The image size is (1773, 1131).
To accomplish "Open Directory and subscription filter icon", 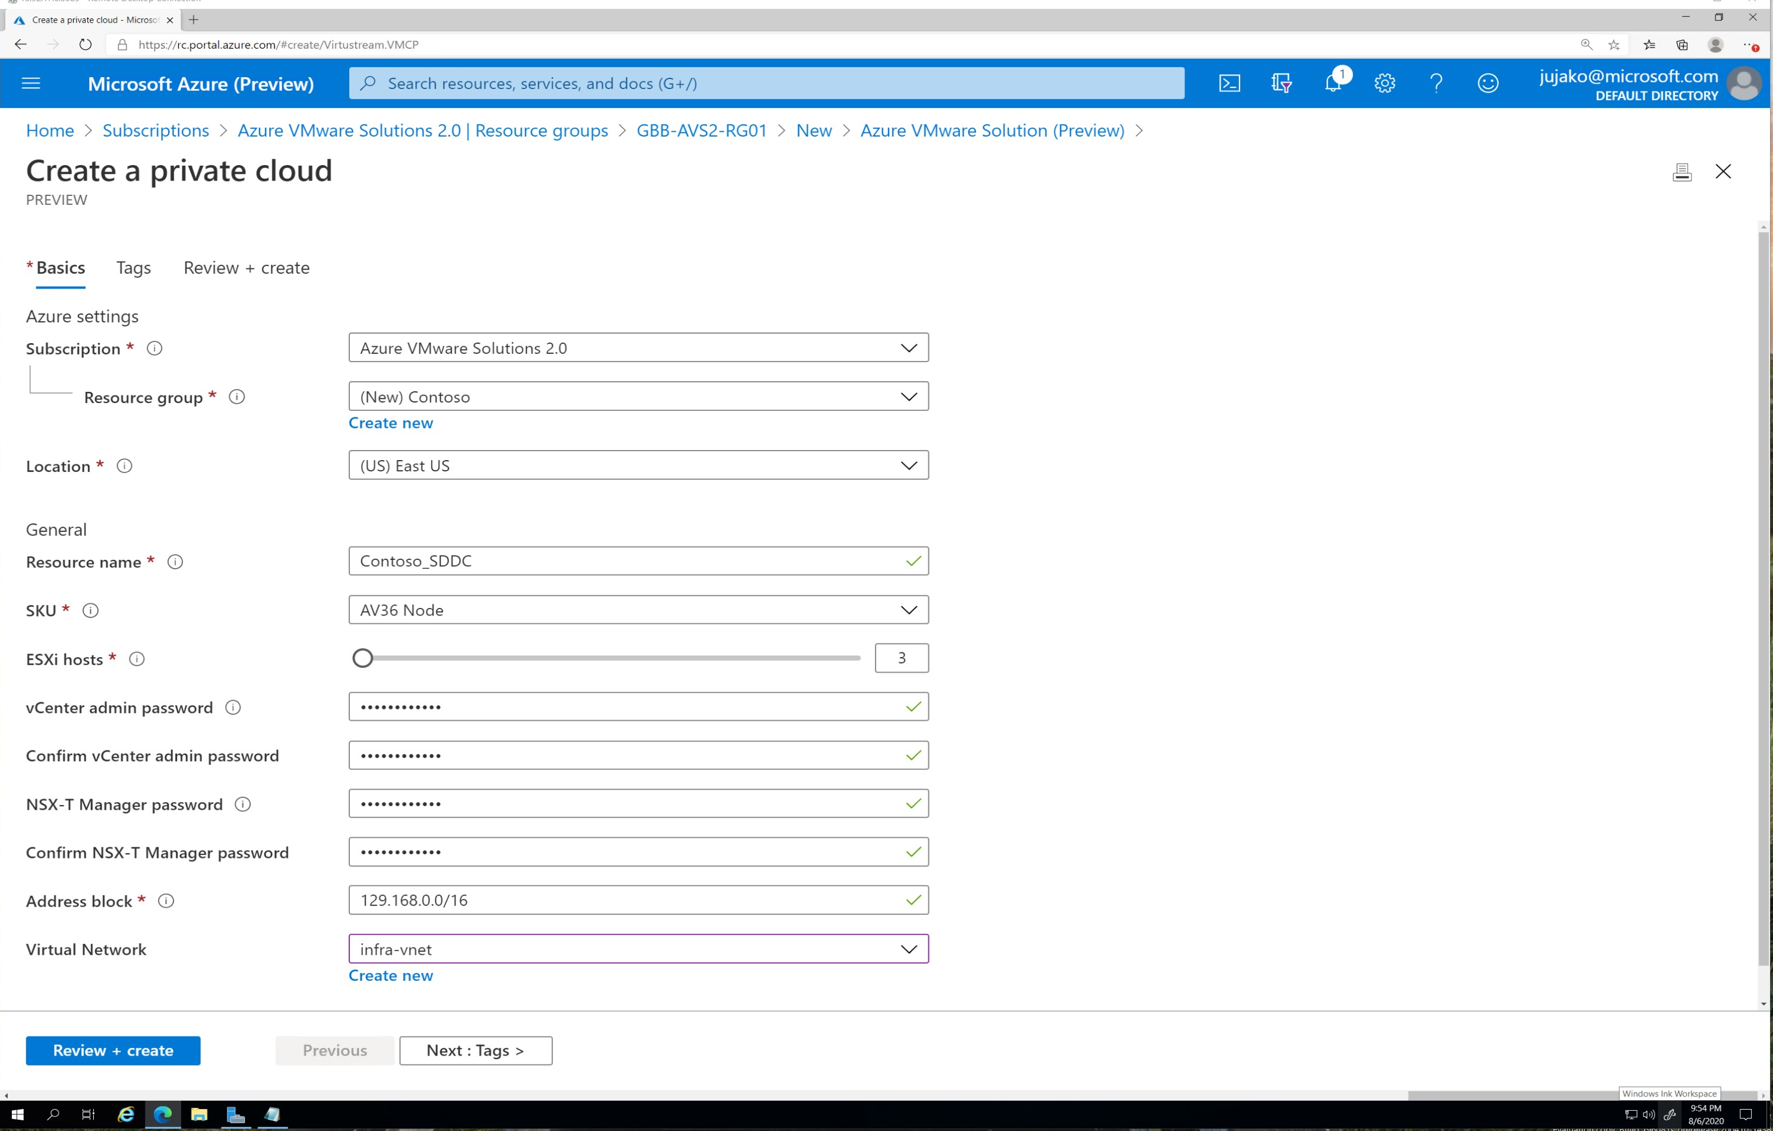I will (x=1281, y=83).
